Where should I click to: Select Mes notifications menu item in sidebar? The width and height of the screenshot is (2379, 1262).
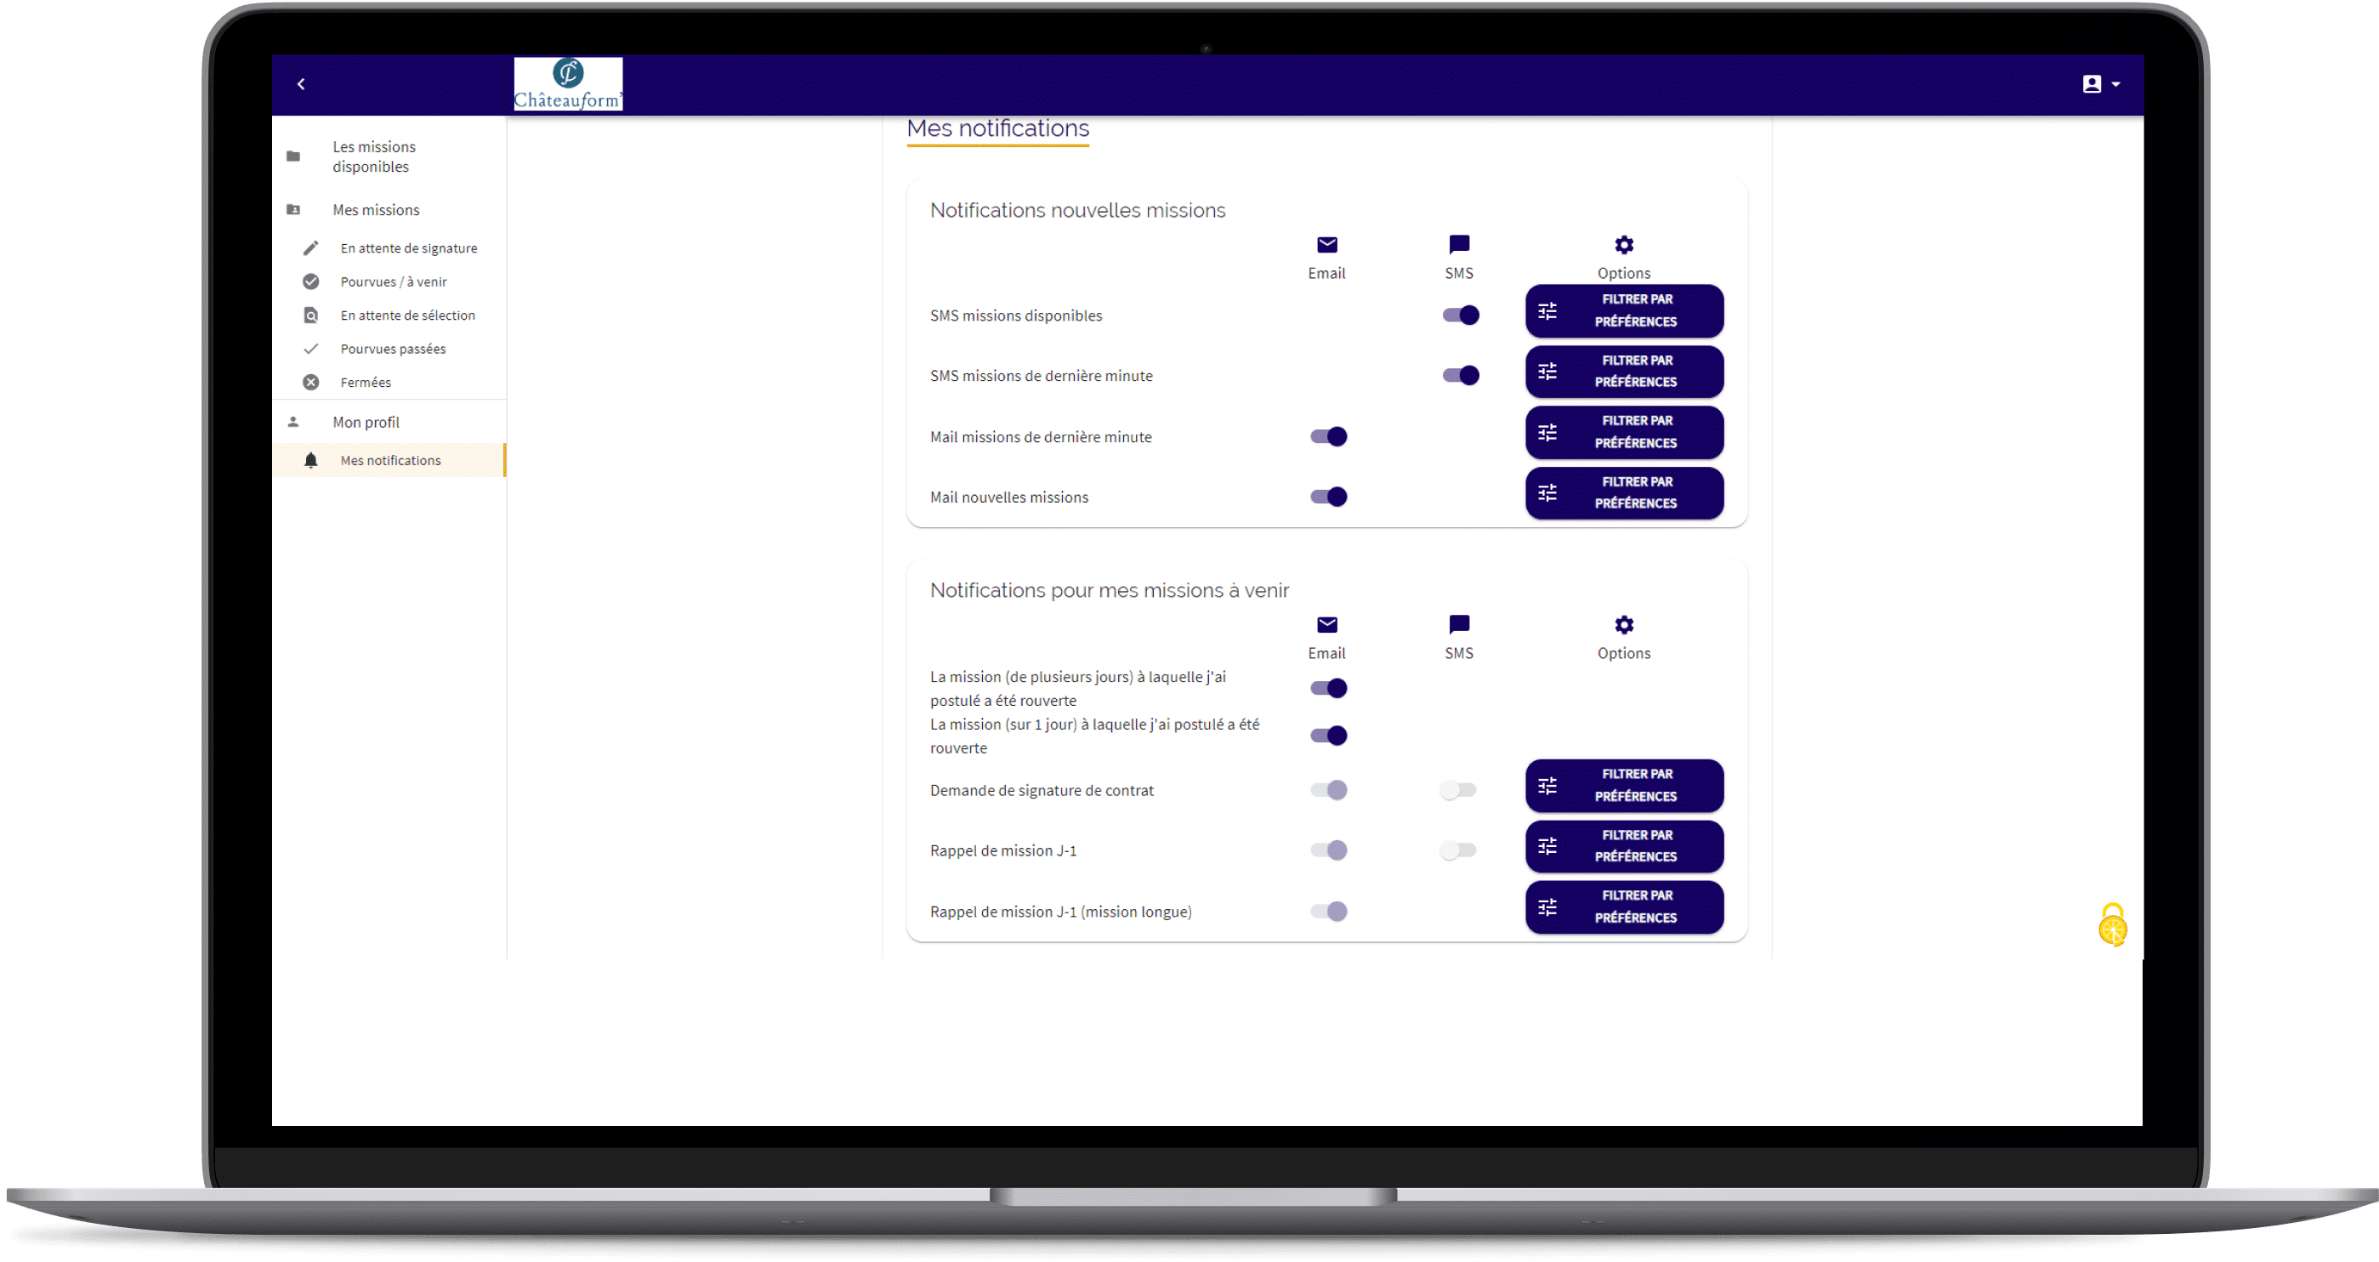click(x=390, y=459)
